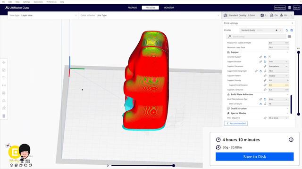This screenshot has width=302, height=169.
Task: Switch to the PREPARE stage tab
Action: pyautogui.click(x=132, y=8)
